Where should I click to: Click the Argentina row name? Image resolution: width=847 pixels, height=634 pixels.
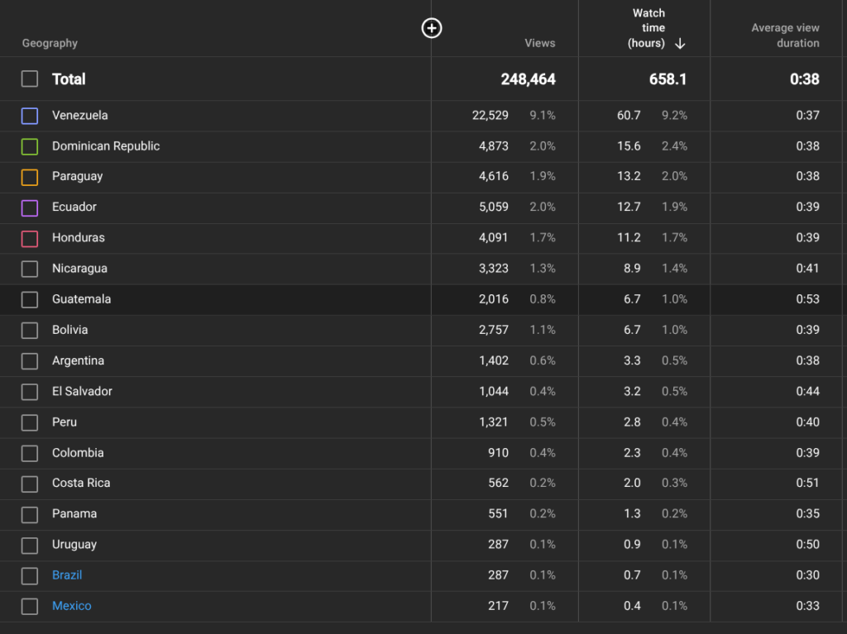pos(78,360)
